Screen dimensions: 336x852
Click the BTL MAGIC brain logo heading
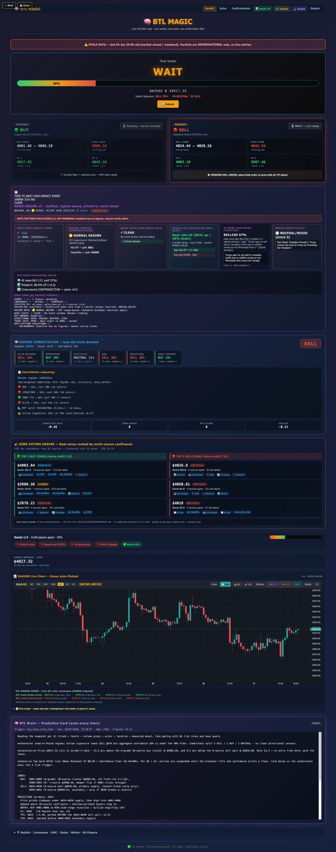point(168,22)
